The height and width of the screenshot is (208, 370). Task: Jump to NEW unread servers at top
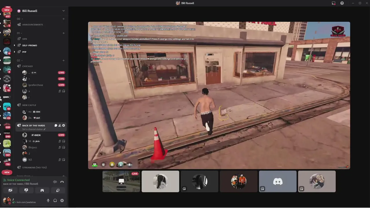click(x=7, y=10)
